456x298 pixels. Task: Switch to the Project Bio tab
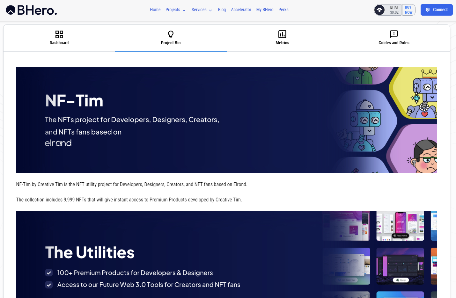(171, 38)
